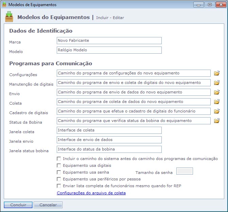The height and width of the screenshot is (212, 228).
Task: Toggle Equipamento usa senha checkbox
Action: coord(59,172)
